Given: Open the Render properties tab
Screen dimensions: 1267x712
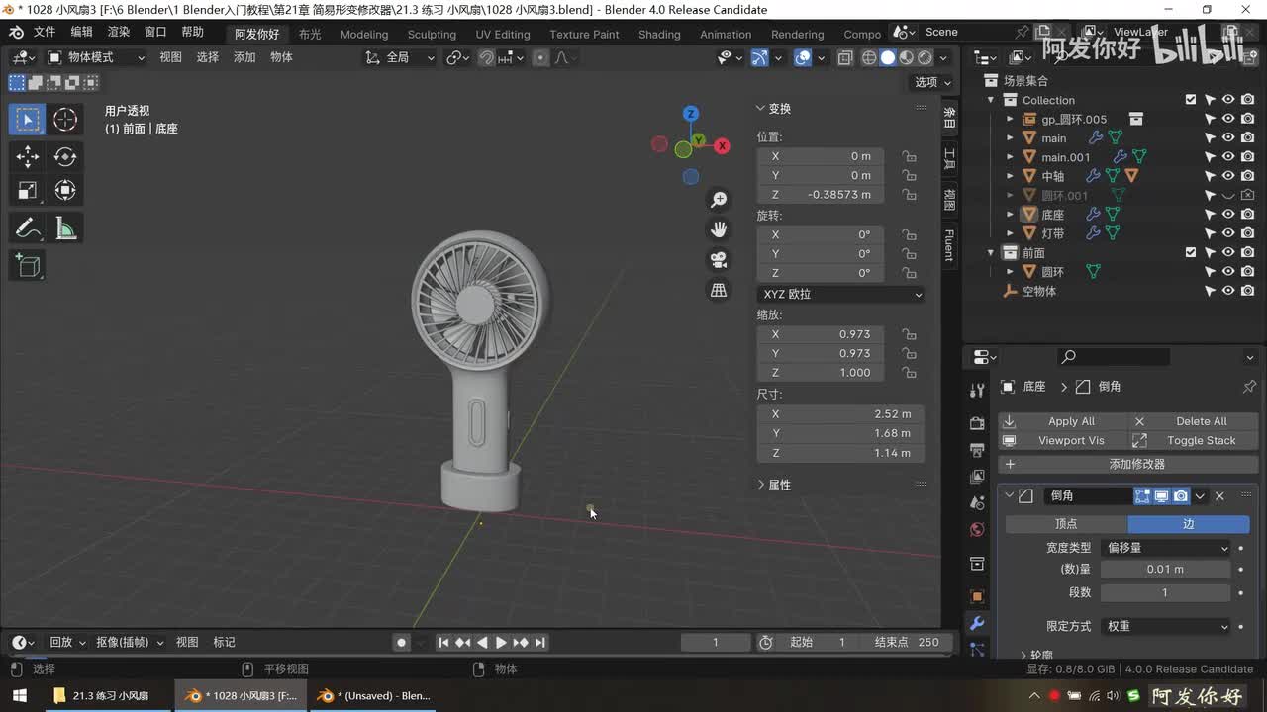Looking at the screenshot, I should [x=977, y=423].
